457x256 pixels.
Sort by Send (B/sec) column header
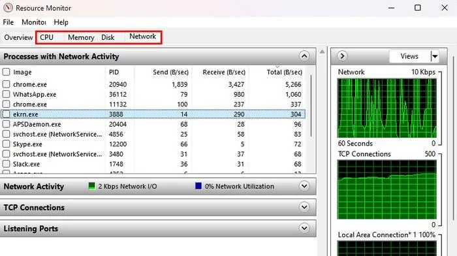171,72
